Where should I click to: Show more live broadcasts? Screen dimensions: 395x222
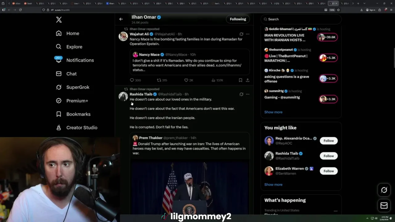click(x=273, y=112)
